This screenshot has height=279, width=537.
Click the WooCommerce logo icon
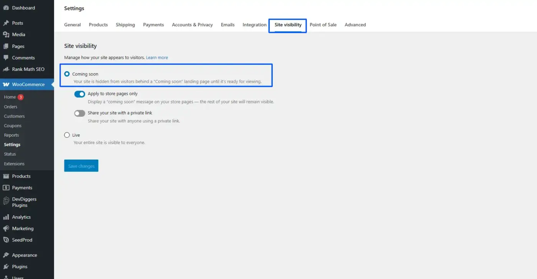coord(6,85)
